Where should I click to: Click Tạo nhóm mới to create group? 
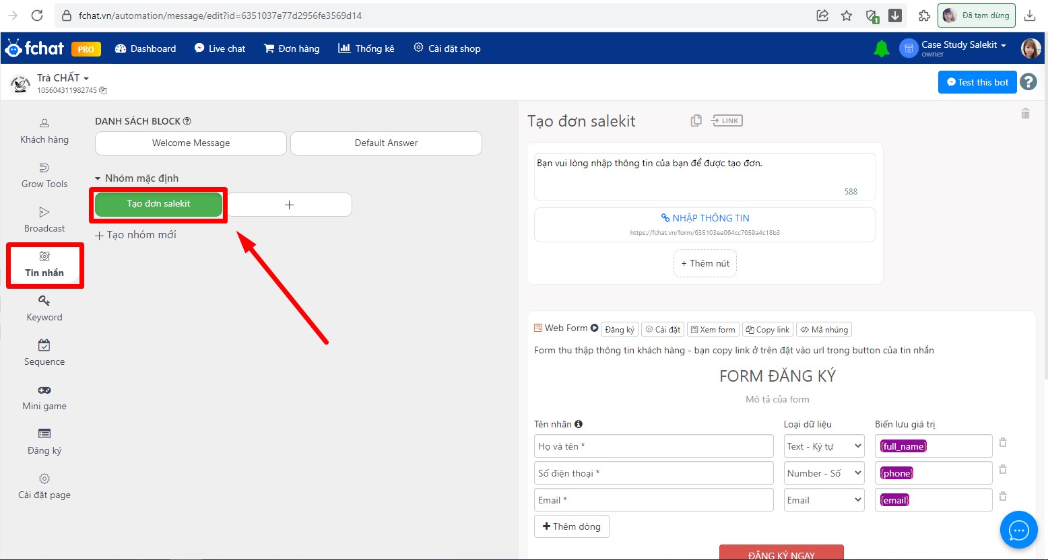[x=135, y=235]
